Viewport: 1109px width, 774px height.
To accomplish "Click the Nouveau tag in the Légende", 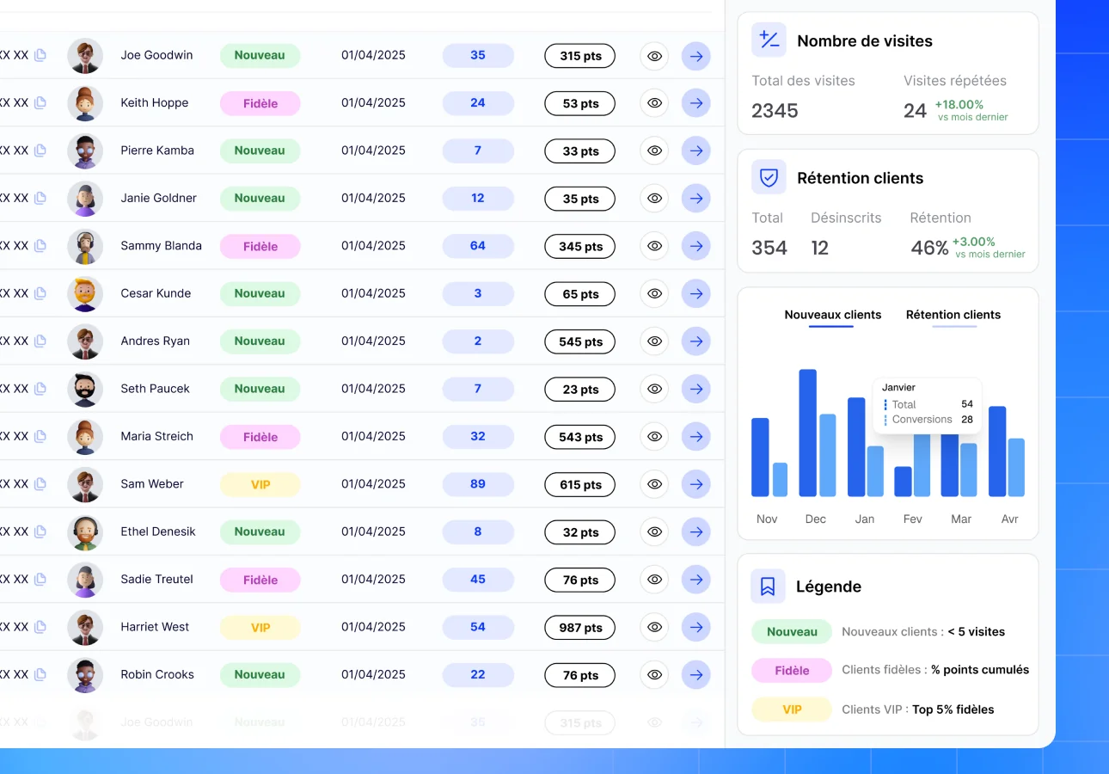I will coord(792,632).
